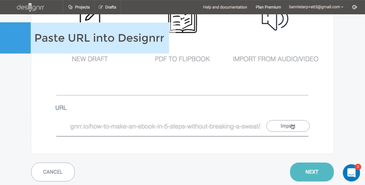Expand the account email dropdown

[x=316, y=7]
